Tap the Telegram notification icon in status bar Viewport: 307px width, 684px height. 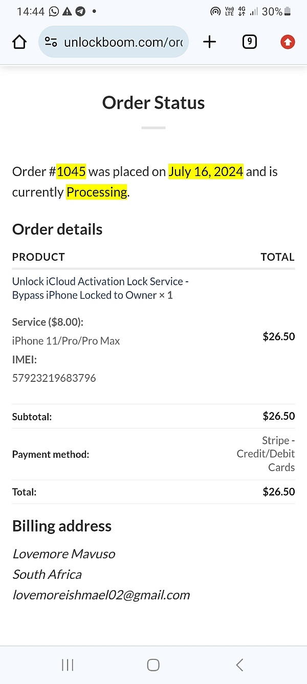tap(80, 11)
